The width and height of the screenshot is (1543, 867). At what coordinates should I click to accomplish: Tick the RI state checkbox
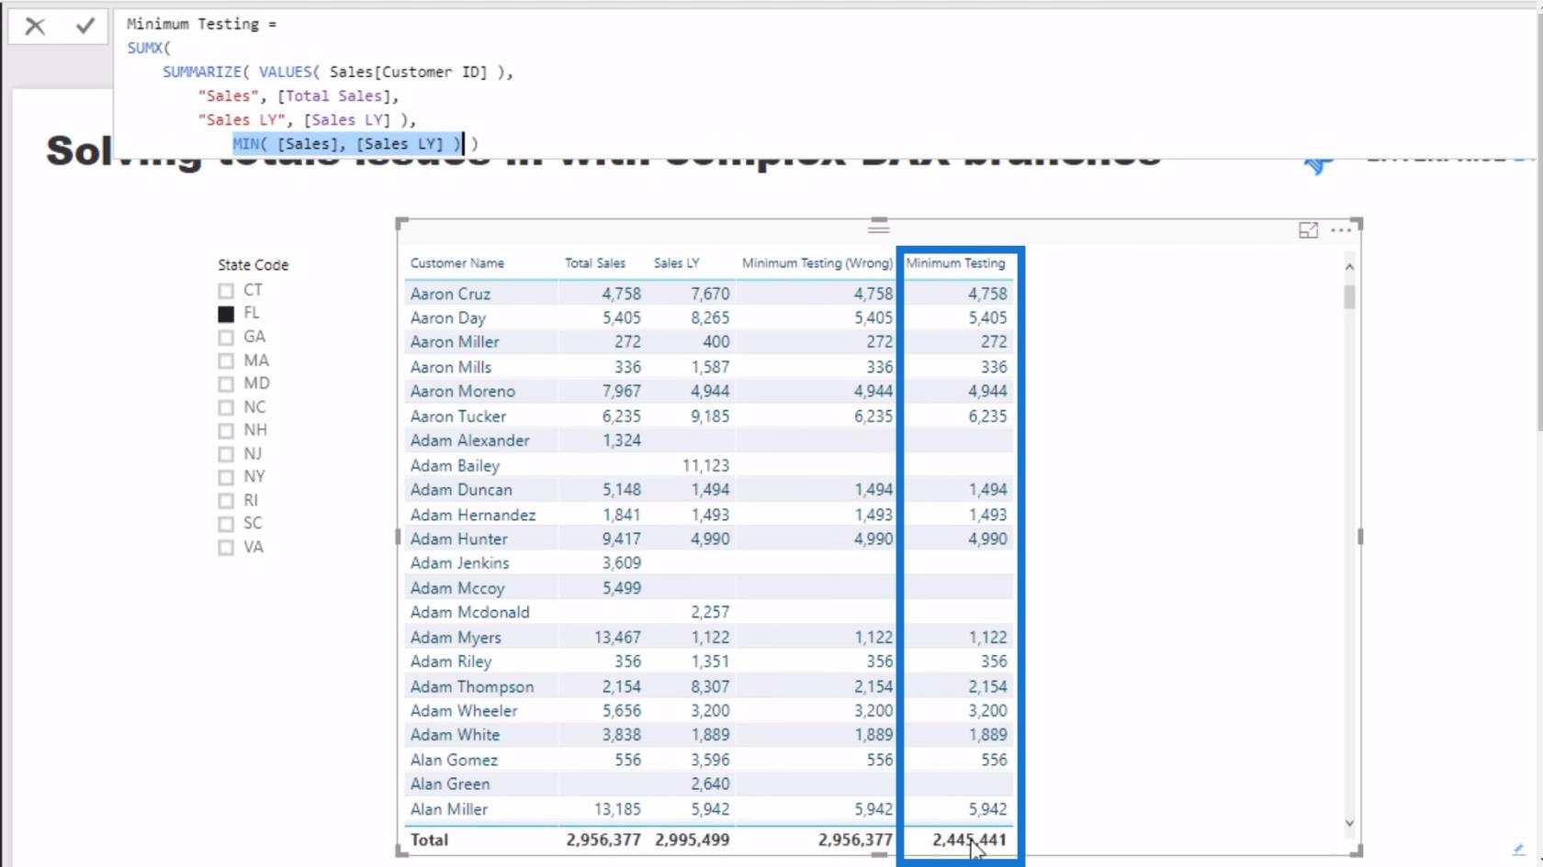(x=226, y=502)
